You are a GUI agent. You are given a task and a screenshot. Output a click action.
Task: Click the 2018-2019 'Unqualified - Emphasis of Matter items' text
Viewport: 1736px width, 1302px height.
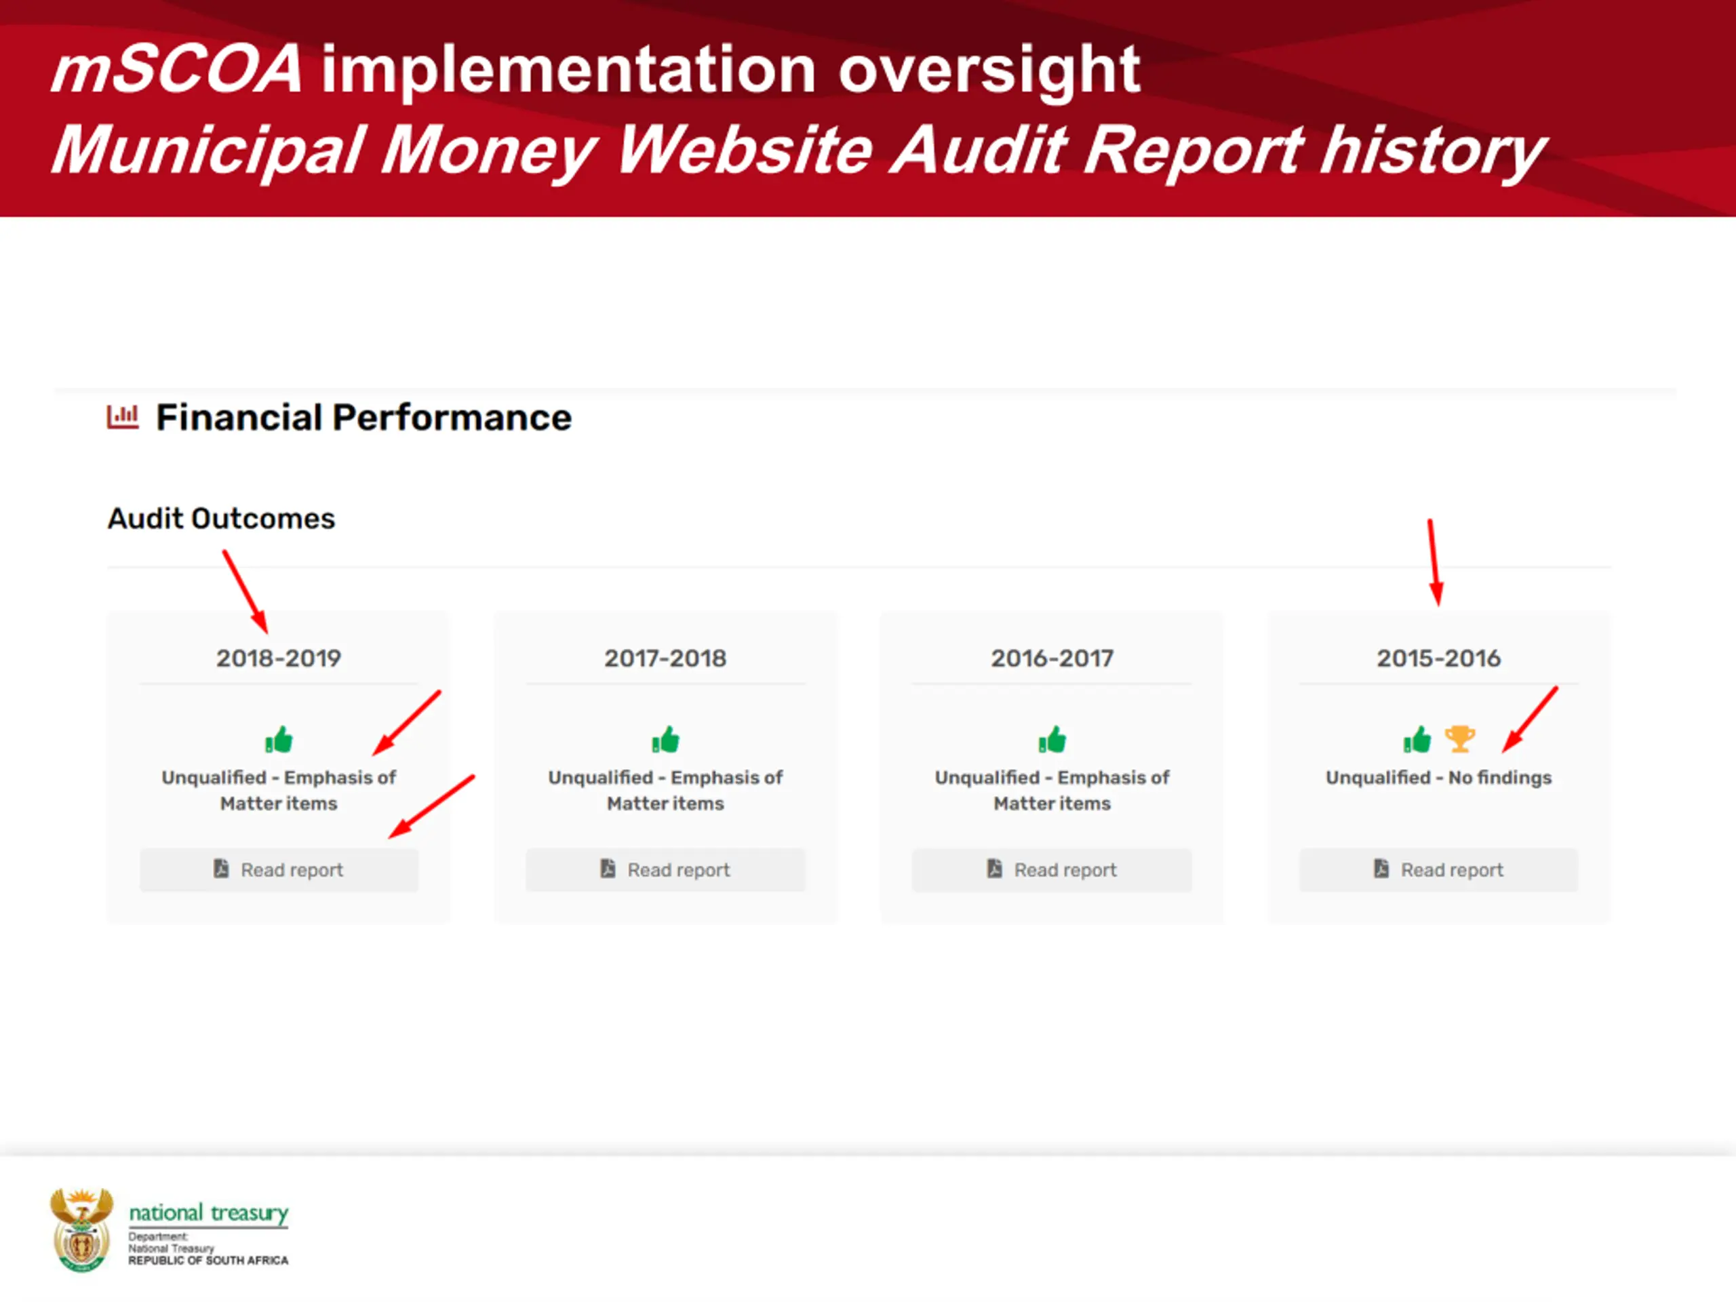(279, 790)
